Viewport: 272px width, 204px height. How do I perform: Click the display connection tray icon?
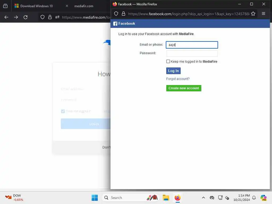(x=220, y=198)
